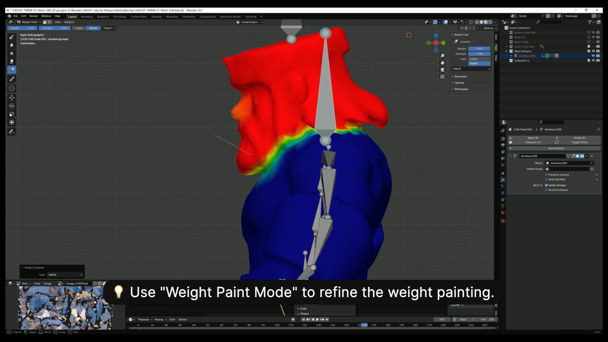Enable Preserve Volume checkbox
Screen dimensions: 608x342
(x=546, y=175)
